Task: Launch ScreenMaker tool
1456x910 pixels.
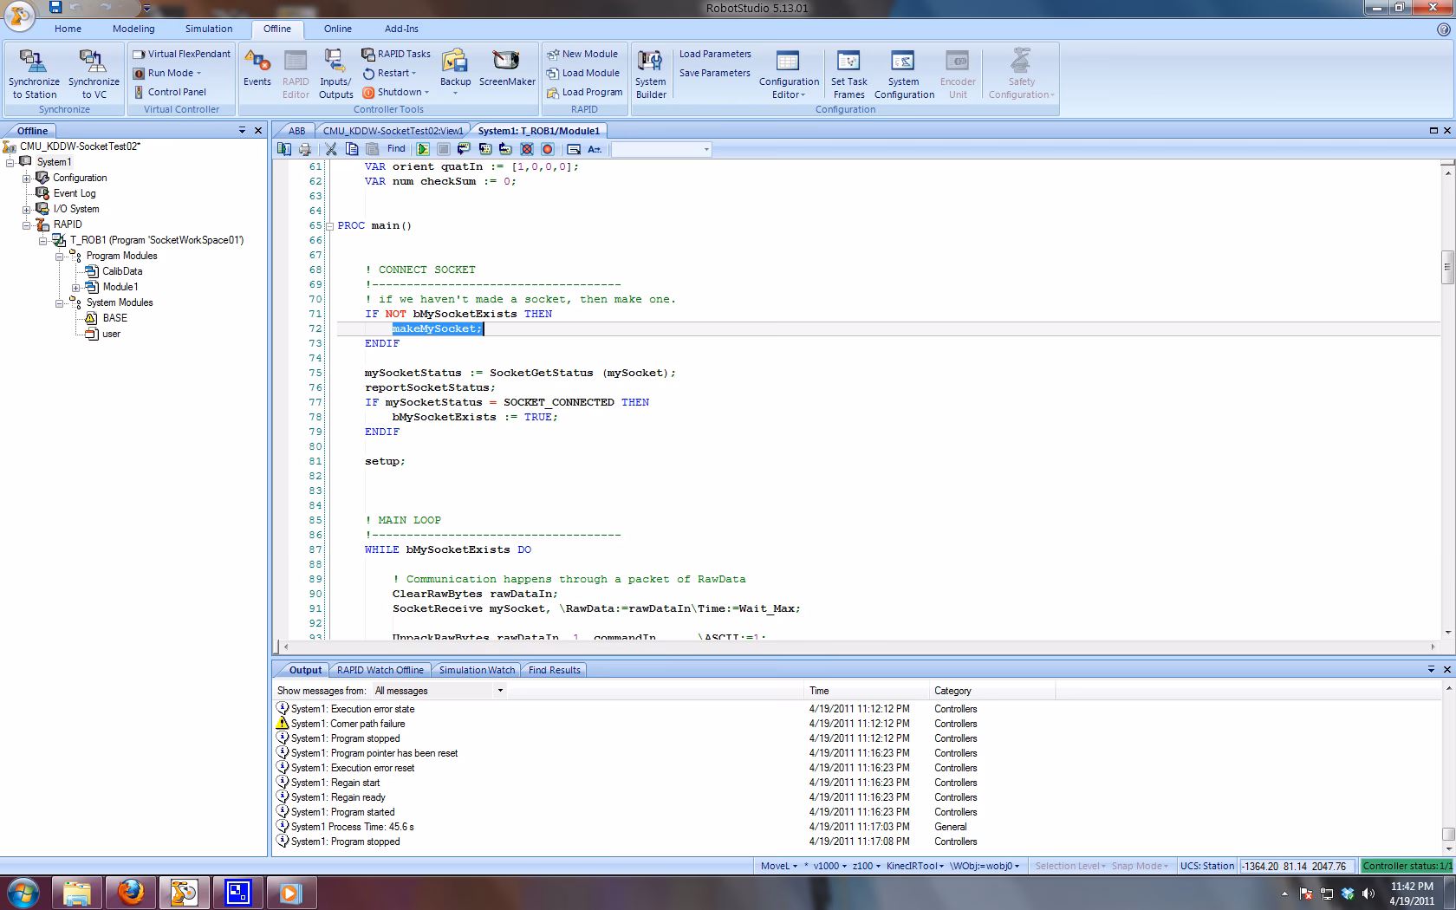Action: 507,69
